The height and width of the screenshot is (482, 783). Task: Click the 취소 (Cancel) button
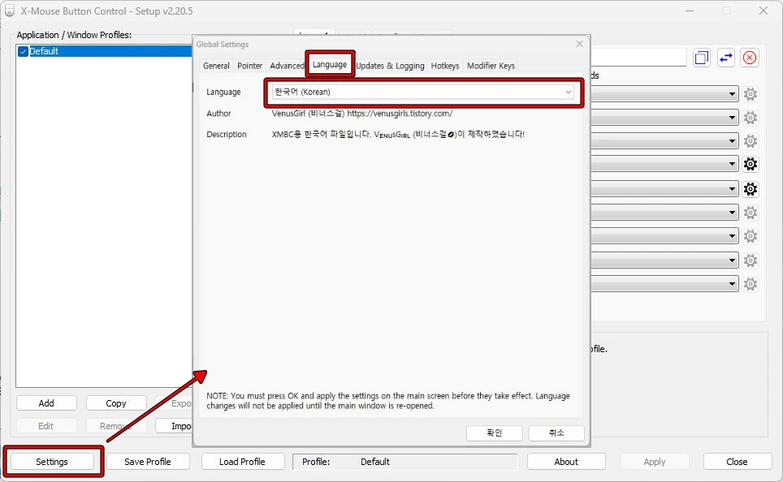556,433
